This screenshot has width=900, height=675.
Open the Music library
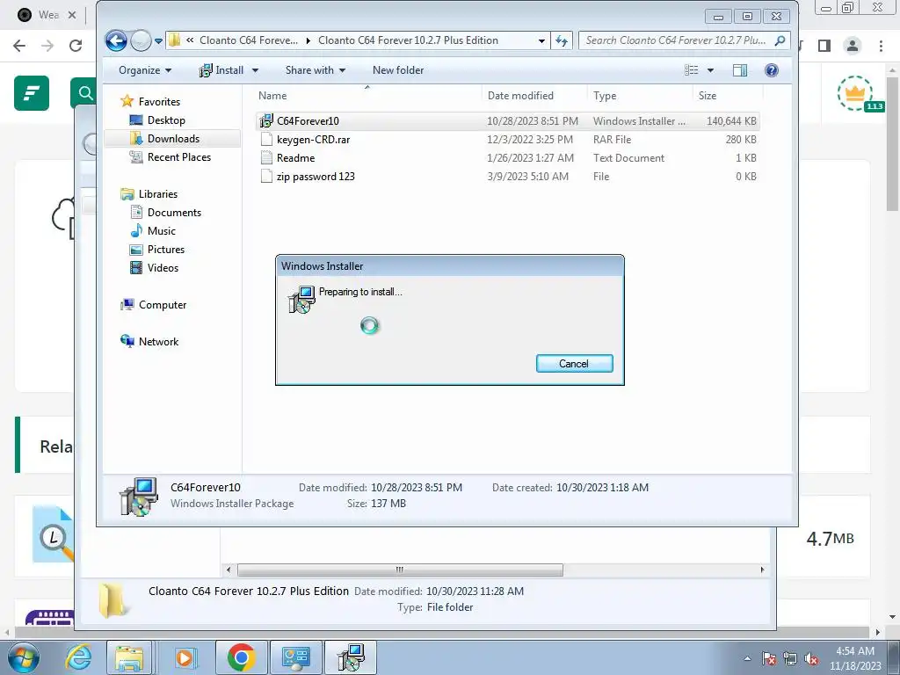[x=162, y=231]
